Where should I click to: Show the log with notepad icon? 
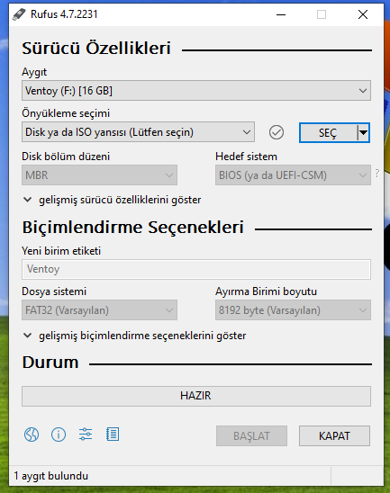(113, 435)
